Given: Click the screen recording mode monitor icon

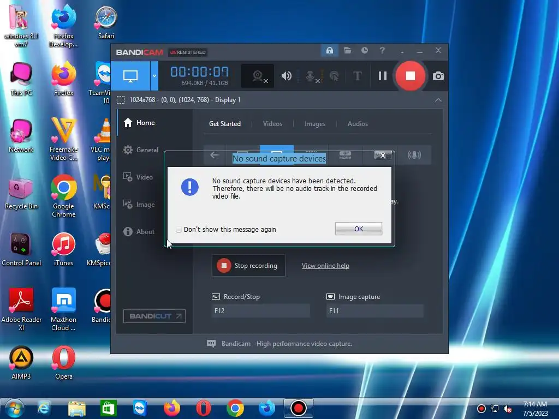Looking at the screenshot, I should (x=130, y=76).
